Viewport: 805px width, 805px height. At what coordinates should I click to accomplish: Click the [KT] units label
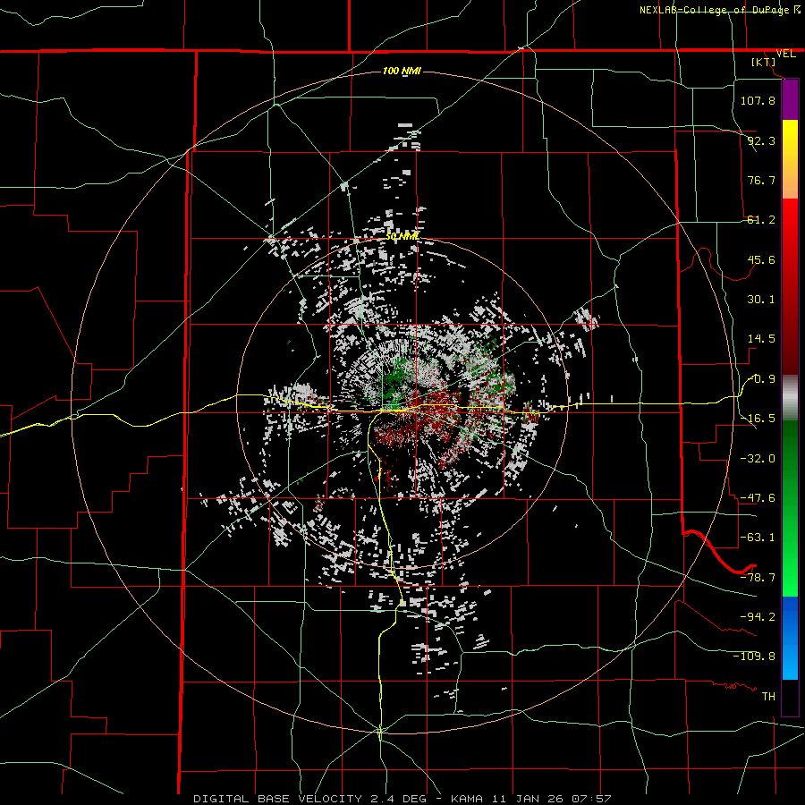[x=764, y=62]
